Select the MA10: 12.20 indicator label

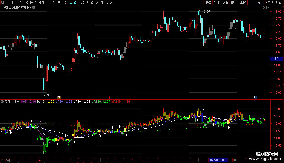[45, 102]
